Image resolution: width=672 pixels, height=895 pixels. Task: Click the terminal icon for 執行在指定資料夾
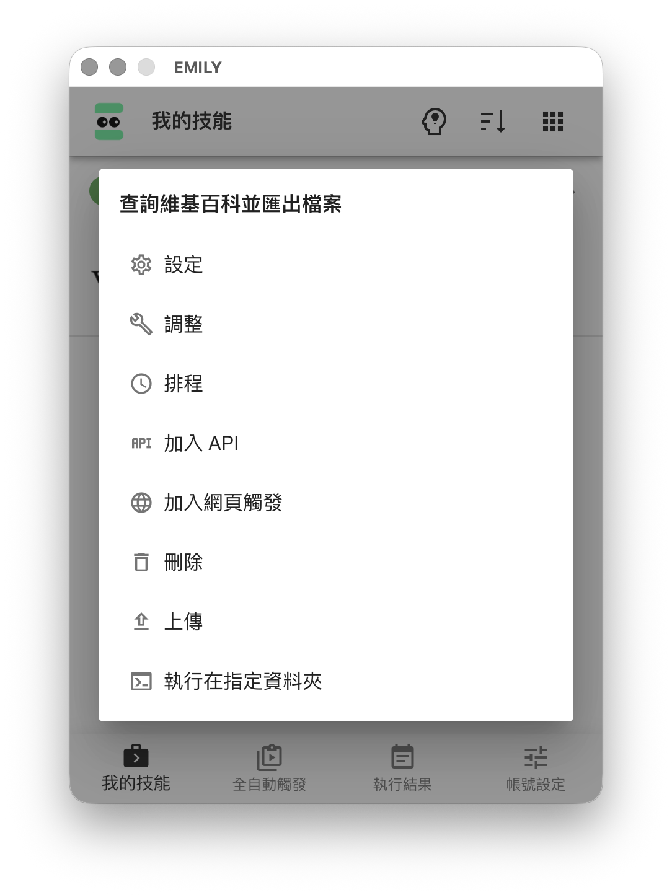pos(141,681)
